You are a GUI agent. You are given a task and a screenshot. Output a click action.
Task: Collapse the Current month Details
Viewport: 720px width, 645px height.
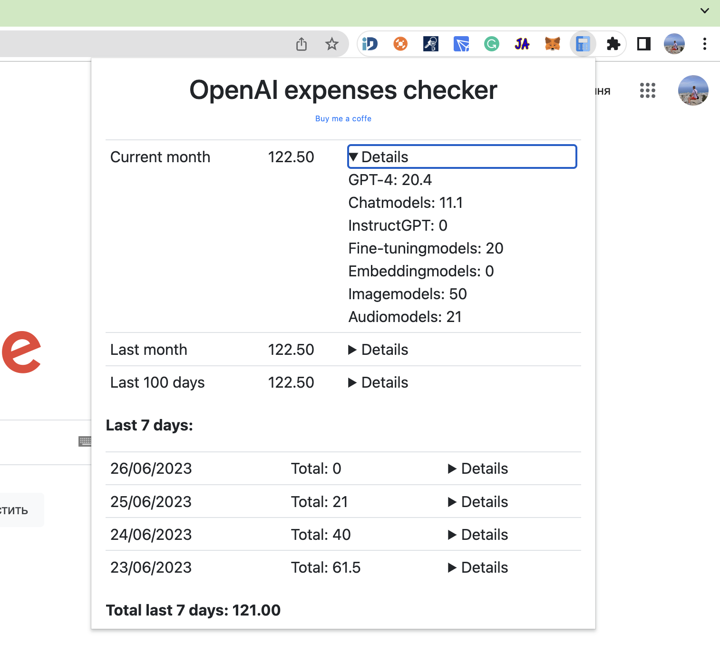462,156
